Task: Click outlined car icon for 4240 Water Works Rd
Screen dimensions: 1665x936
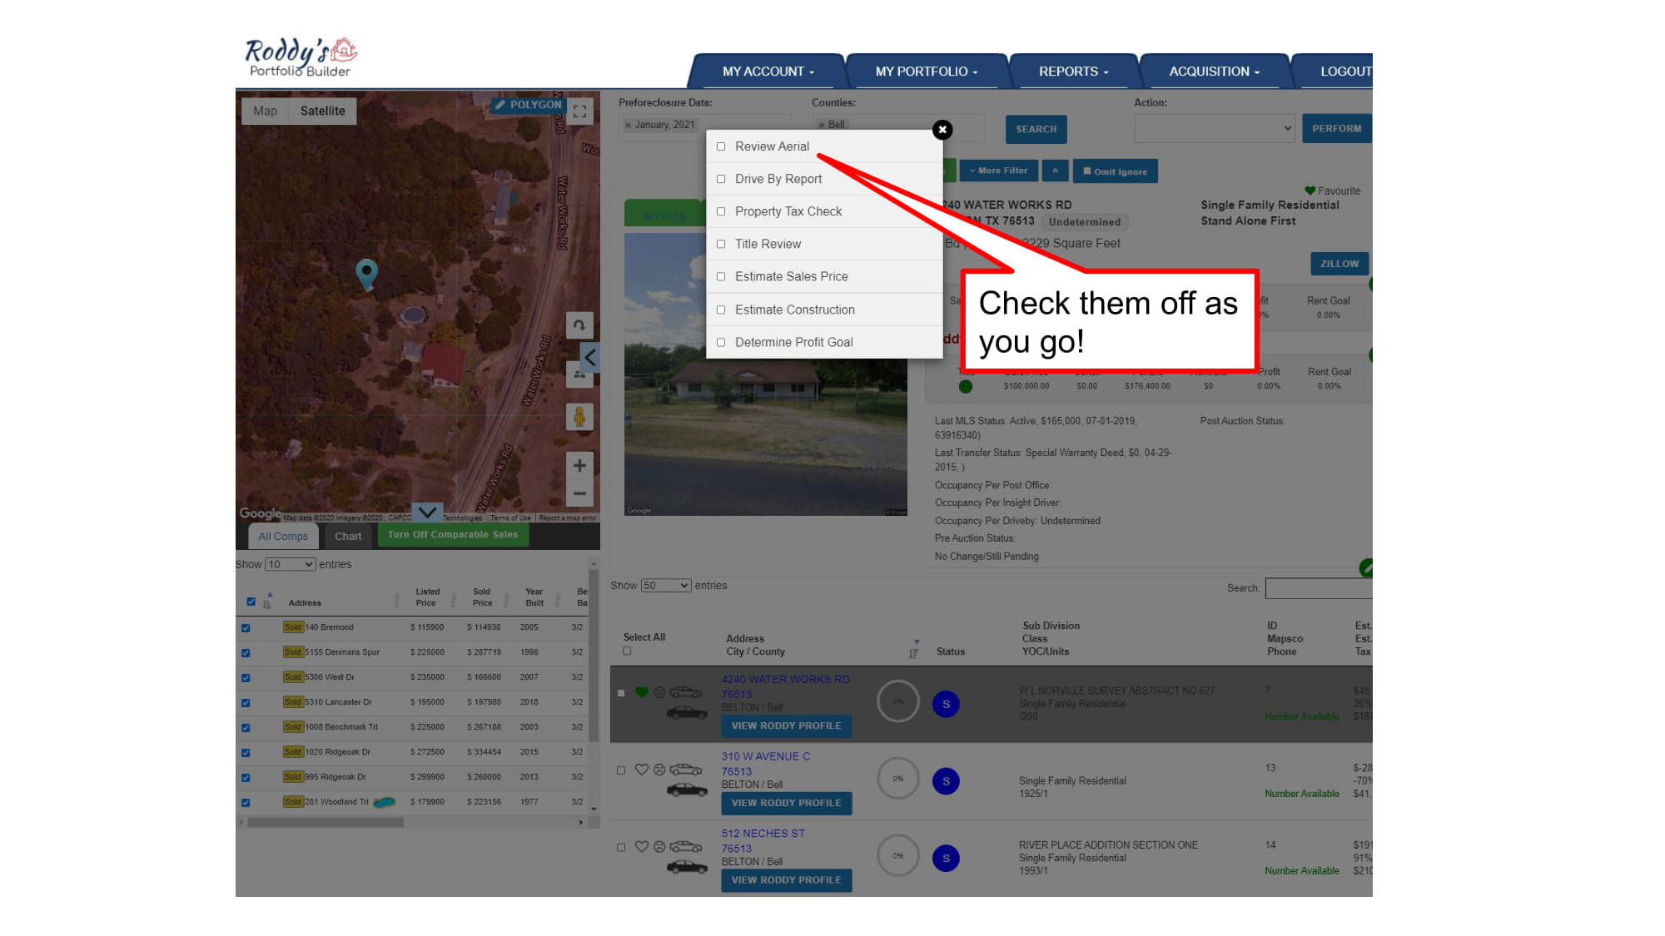Action: [x=686, y=692]
